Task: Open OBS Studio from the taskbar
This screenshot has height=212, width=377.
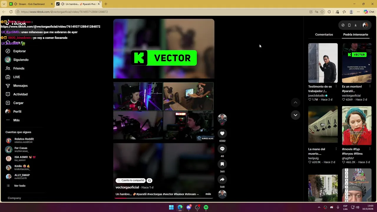Action: pos(197,207)
